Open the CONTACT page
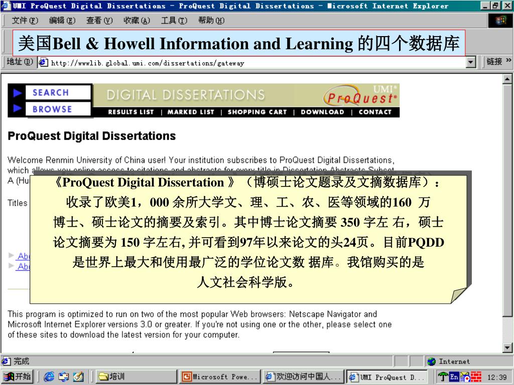This screenshot has width=514, height=385. [x=375, y=112]
